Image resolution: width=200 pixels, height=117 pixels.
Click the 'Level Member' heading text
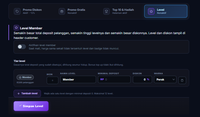click(31, 28)
